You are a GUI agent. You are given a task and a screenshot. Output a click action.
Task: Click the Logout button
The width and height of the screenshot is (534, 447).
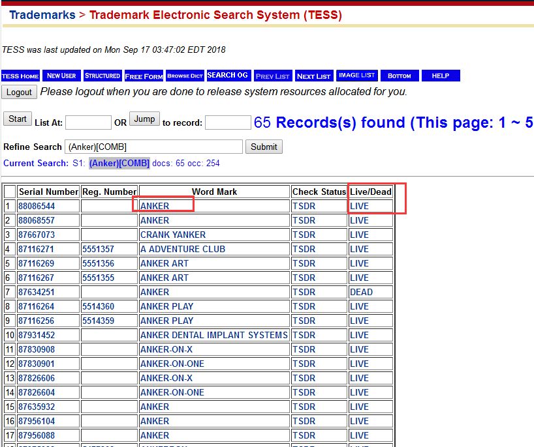click(x=19, y=92)
